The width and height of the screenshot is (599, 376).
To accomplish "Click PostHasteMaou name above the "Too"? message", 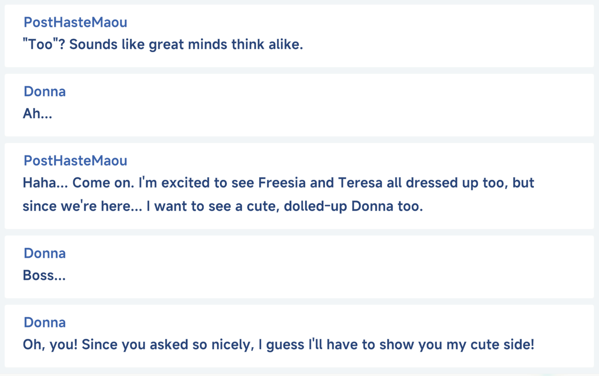I will click(75, 22).
